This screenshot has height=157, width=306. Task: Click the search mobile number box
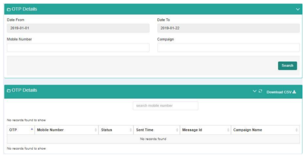tap(165, 106)
